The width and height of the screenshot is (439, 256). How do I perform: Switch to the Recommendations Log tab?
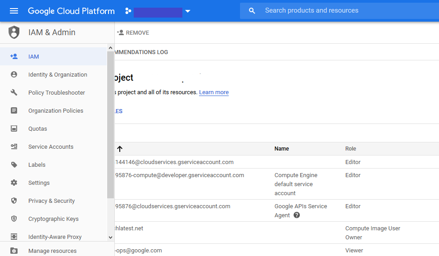[x=141, y=52]
